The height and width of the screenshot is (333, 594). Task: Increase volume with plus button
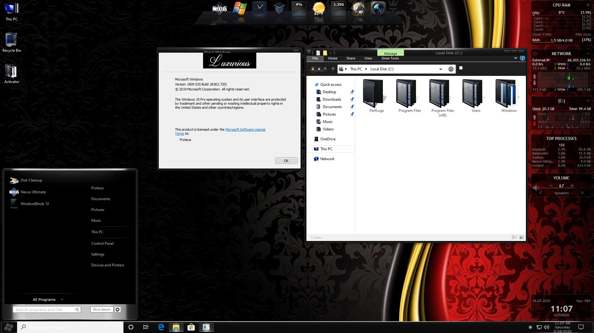(x=572, y=186)
